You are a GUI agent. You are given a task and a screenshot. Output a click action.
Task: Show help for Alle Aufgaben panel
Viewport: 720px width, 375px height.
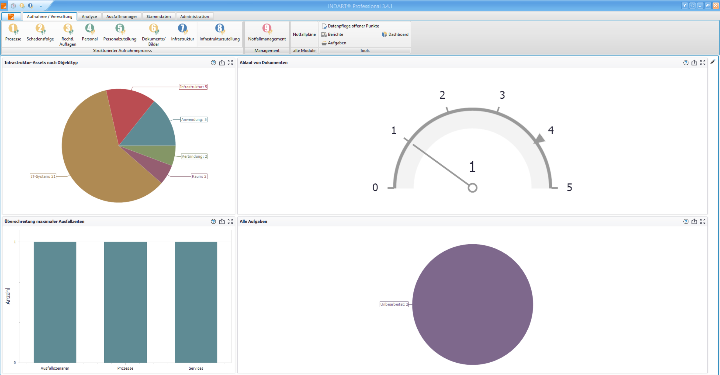coord(686,222)
